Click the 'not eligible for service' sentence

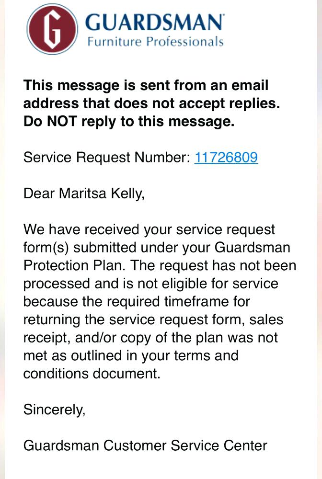tap(208, 284)
